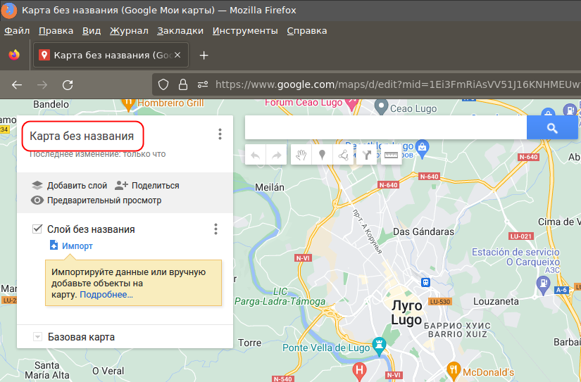
Task: Click the Hombreiro Grill restaurant marker
Action: 128,104
